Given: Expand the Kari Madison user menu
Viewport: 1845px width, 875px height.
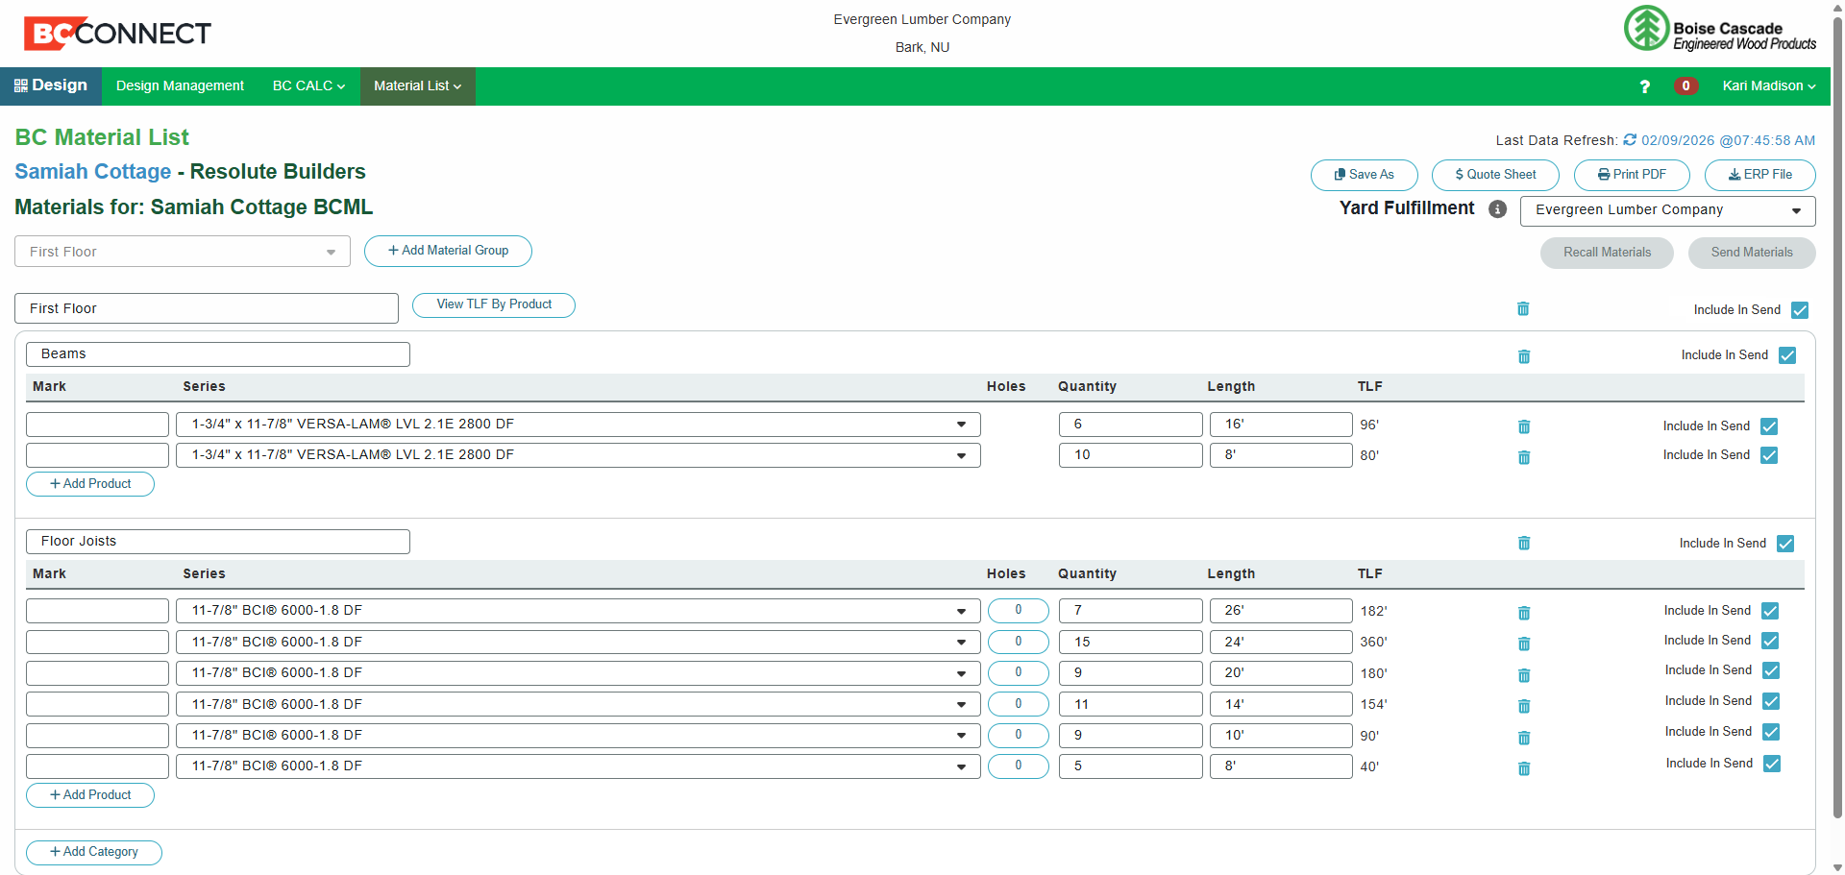Looking at the screenshot, I should 1768,86.
